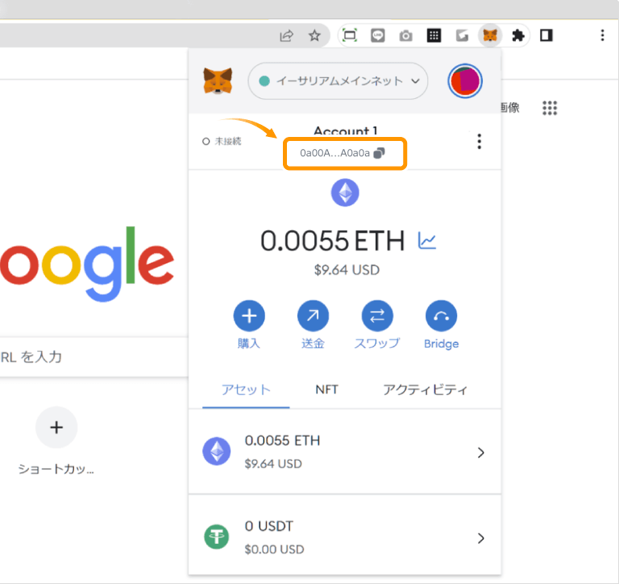Screen dimensions: 619x584
Task: Switch to the アセット tab
Action: click(246, 390)
